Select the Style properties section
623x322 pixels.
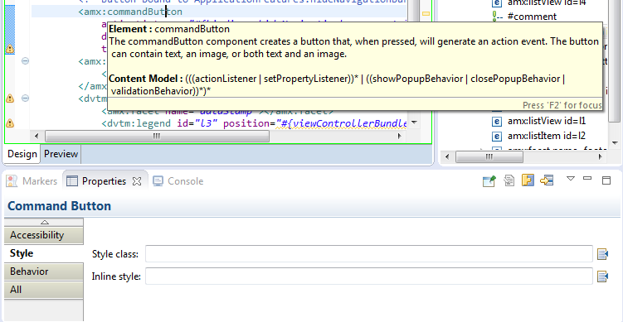tap(44, 253)
